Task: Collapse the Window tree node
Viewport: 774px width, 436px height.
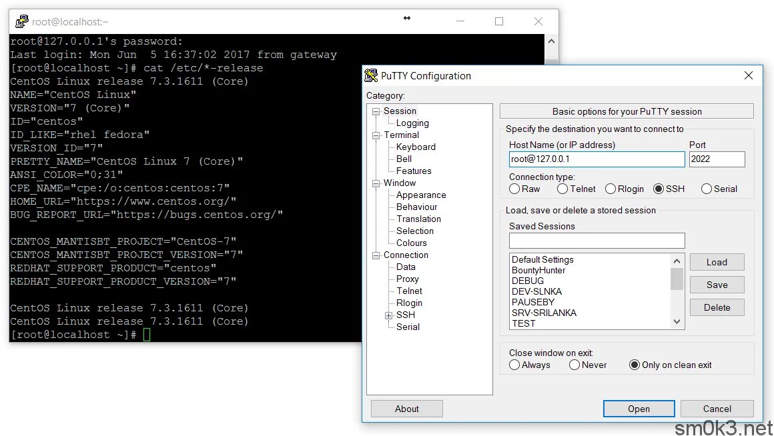Action: (x=376, y=183)
